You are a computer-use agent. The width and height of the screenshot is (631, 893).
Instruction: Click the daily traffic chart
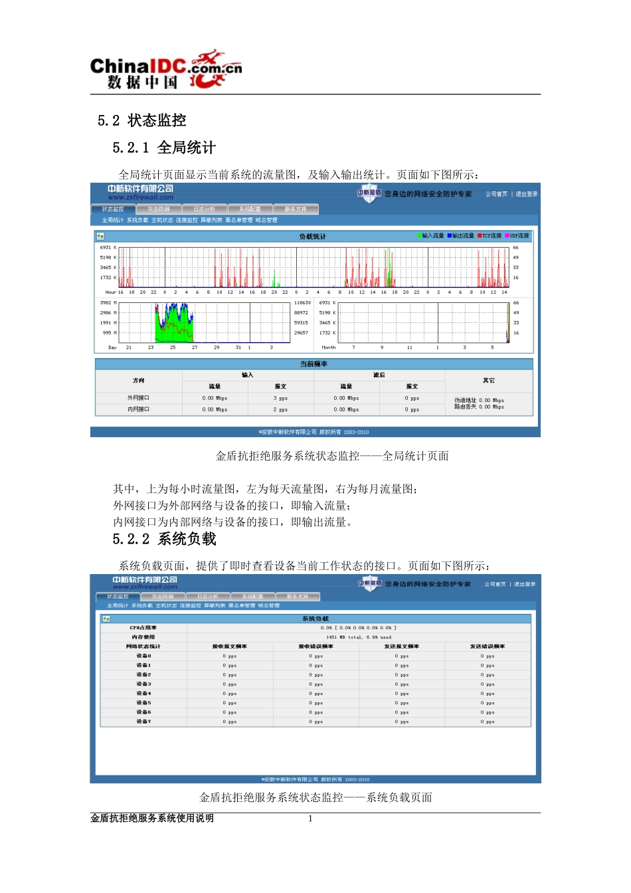pyautogui.click(x=205, y=322)
